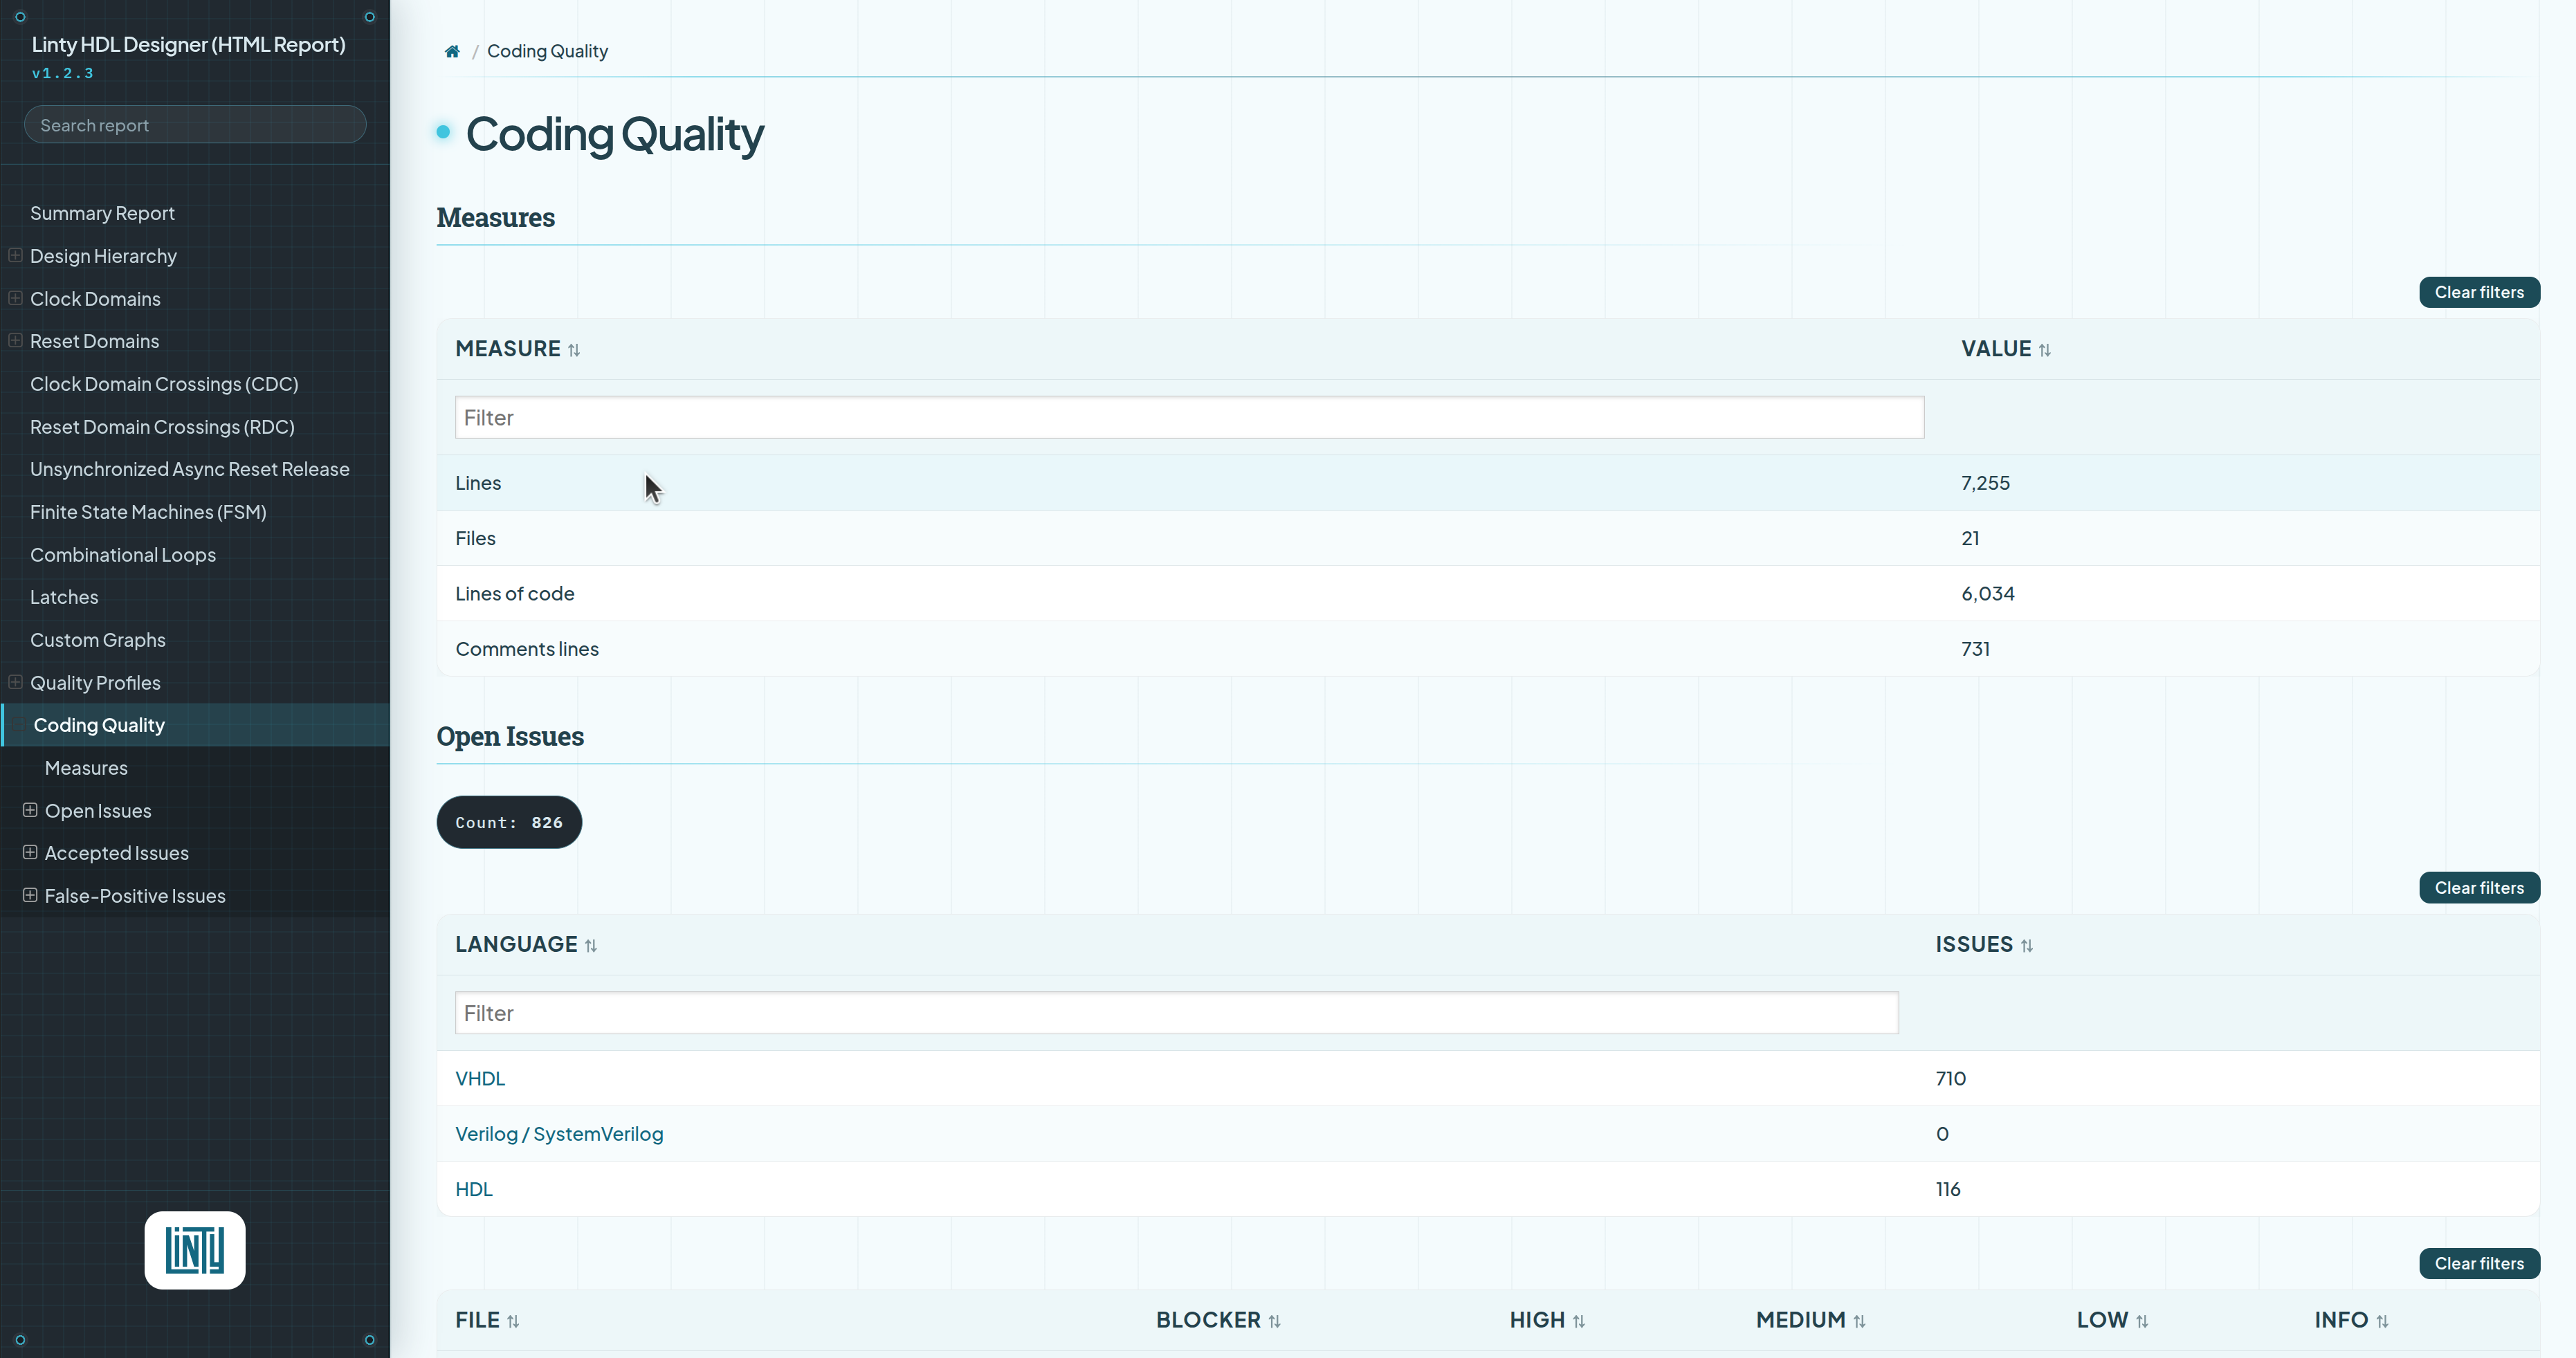This screenshot has height=1358, width=2576.
Task: Click Coding Quality breadcrumb text
Action: coord(547,51)
